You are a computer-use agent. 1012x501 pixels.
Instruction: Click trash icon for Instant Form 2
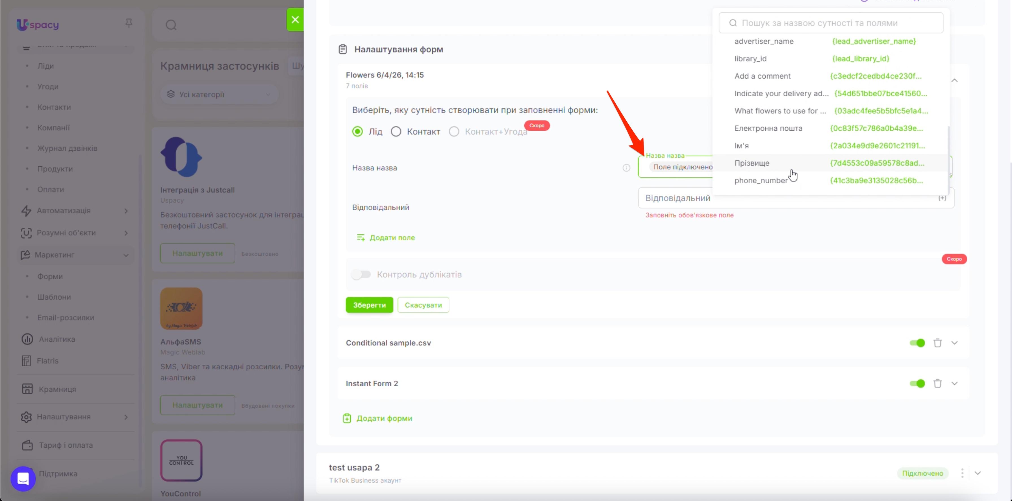[x=937, y=384]
